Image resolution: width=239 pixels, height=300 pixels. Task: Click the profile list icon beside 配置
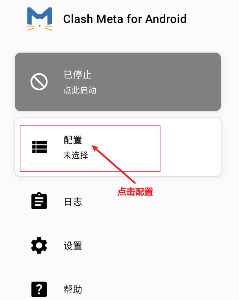39,147
